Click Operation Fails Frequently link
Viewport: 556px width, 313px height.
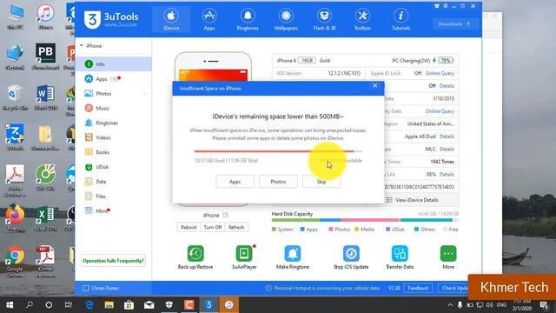point(113,261)
